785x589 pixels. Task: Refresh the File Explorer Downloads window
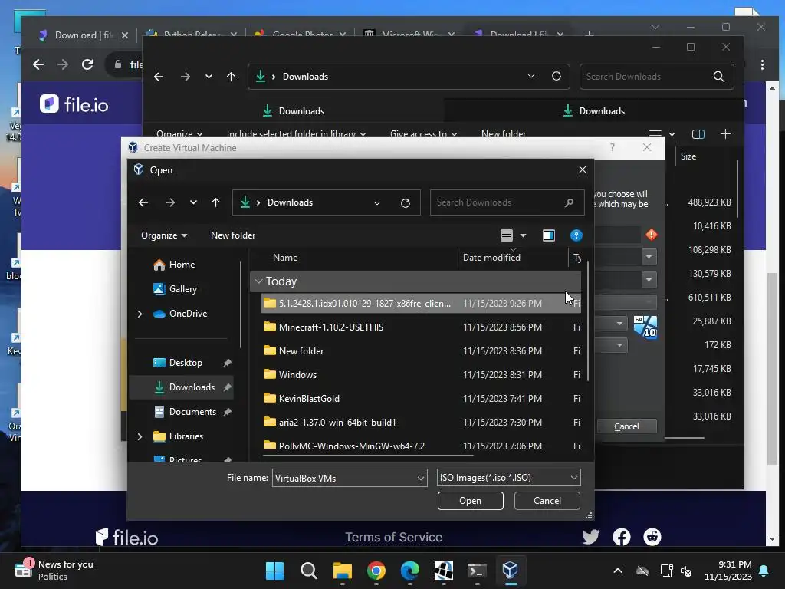point(557,76)
